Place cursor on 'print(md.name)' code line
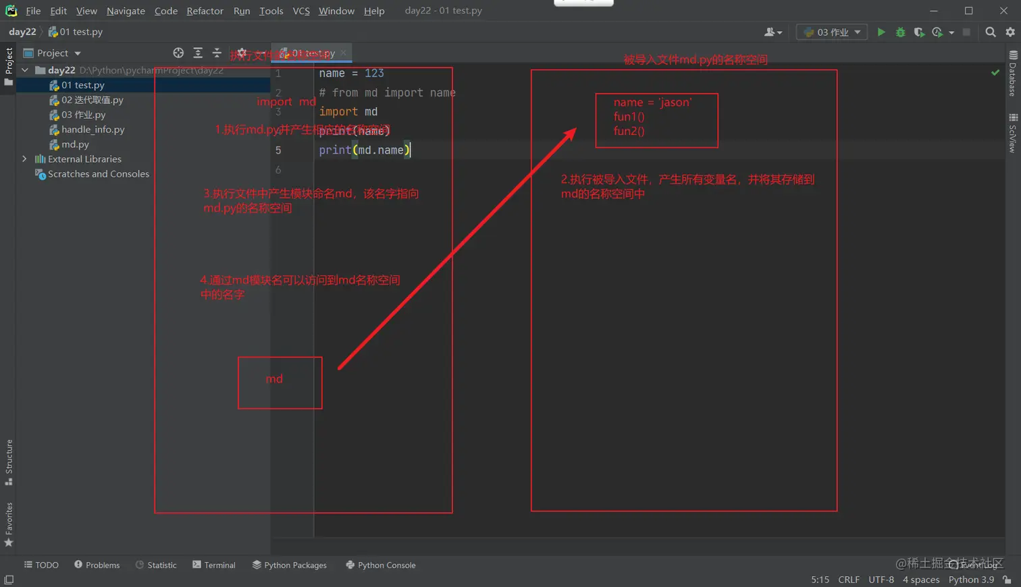Image resolution: width=1021 pixels, height=587 pixels. tap(365, 150)
